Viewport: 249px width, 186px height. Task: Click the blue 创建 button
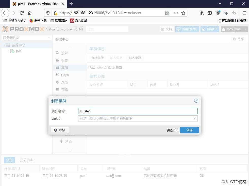coord(189,130)
